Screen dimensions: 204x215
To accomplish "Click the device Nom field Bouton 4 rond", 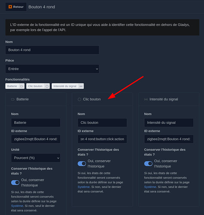I will pyautogui.click(x=52, y=50).
